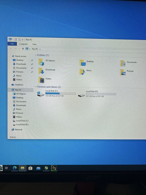Switch to the Computer ribbon tab
Image resolution: width=146 pixels, height=195 pixels.
23,44
